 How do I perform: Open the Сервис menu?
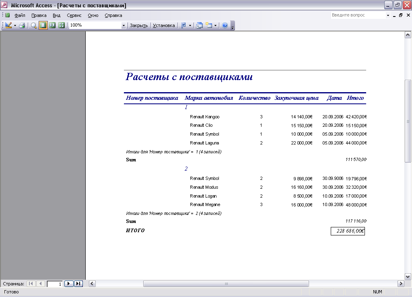74,15
